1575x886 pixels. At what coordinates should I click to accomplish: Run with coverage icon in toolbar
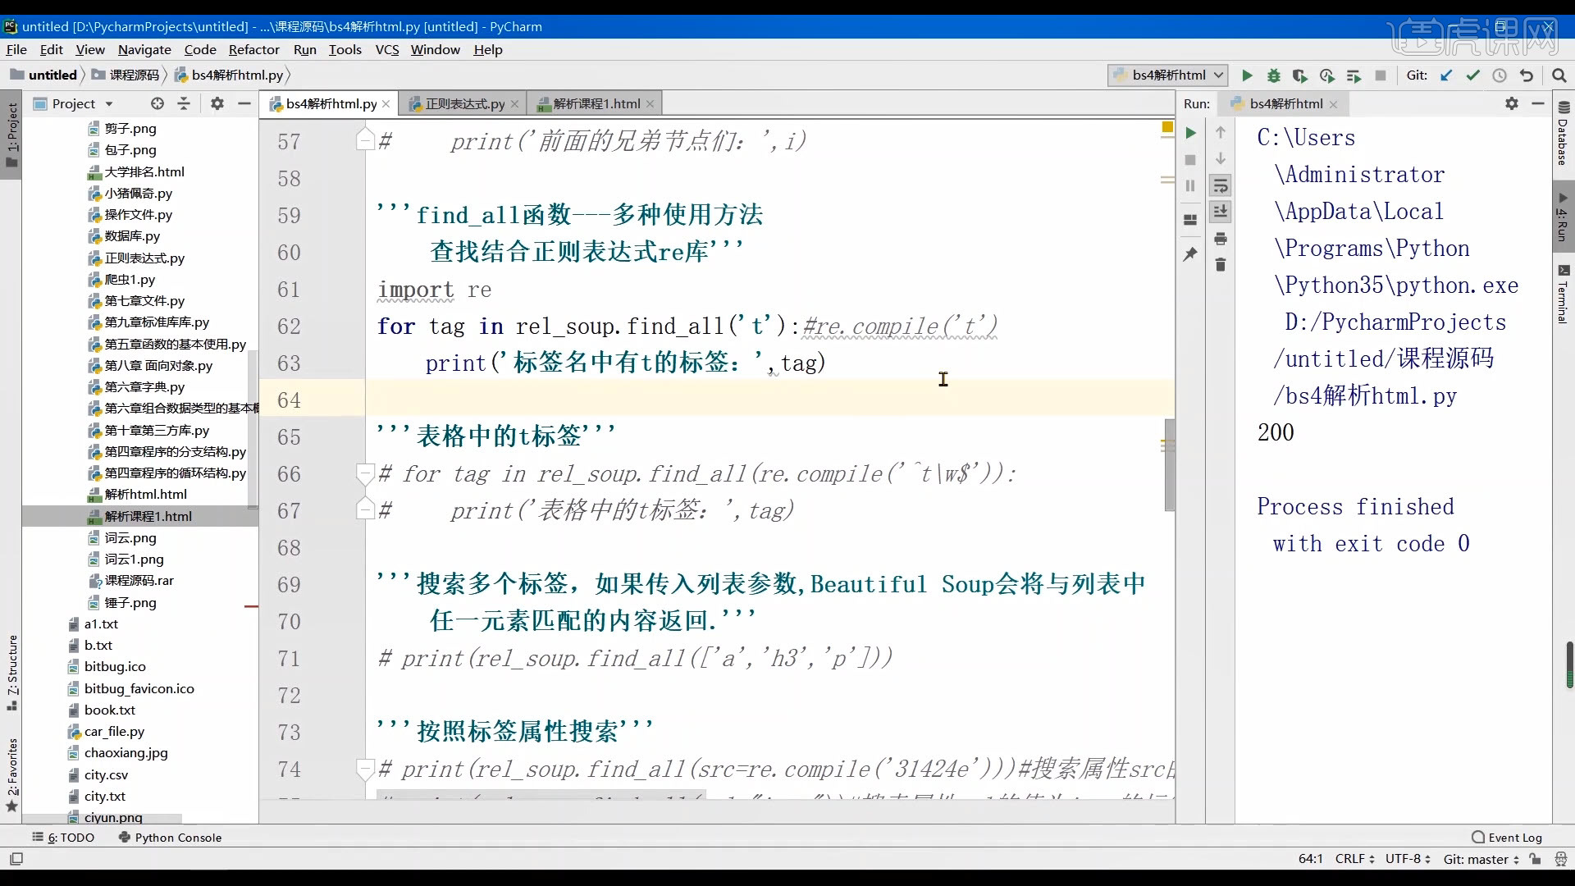1300,75
